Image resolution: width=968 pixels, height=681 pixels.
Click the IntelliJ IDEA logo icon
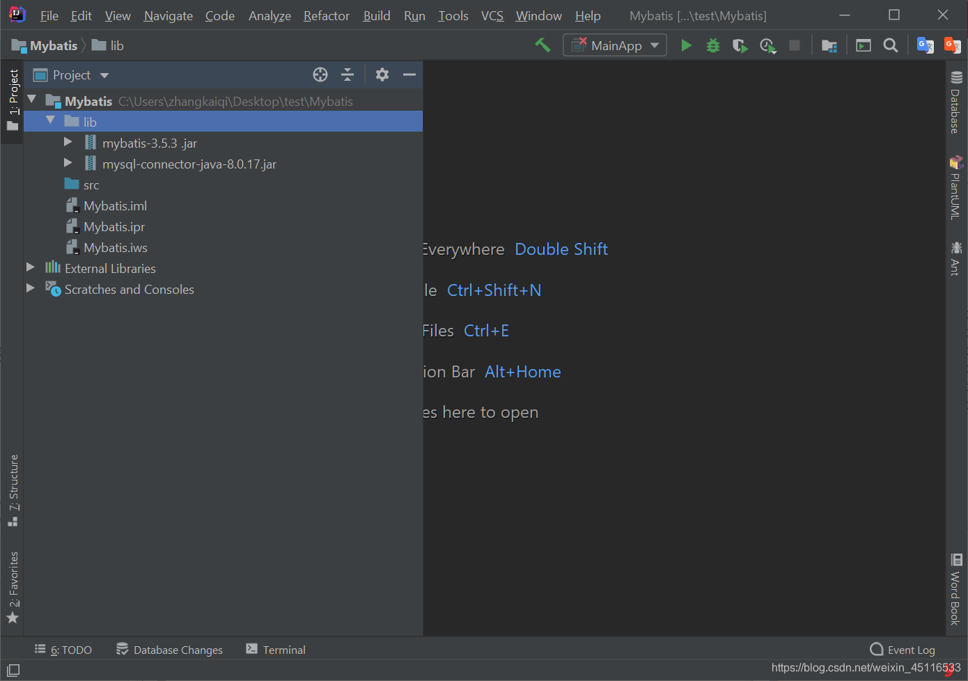pyautogui.click(x=17, y=15)
